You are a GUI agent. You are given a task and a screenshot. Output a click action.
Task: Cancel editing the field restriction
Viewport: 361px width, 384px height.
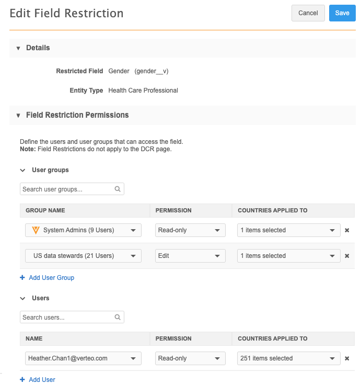[x=308, y=13]
